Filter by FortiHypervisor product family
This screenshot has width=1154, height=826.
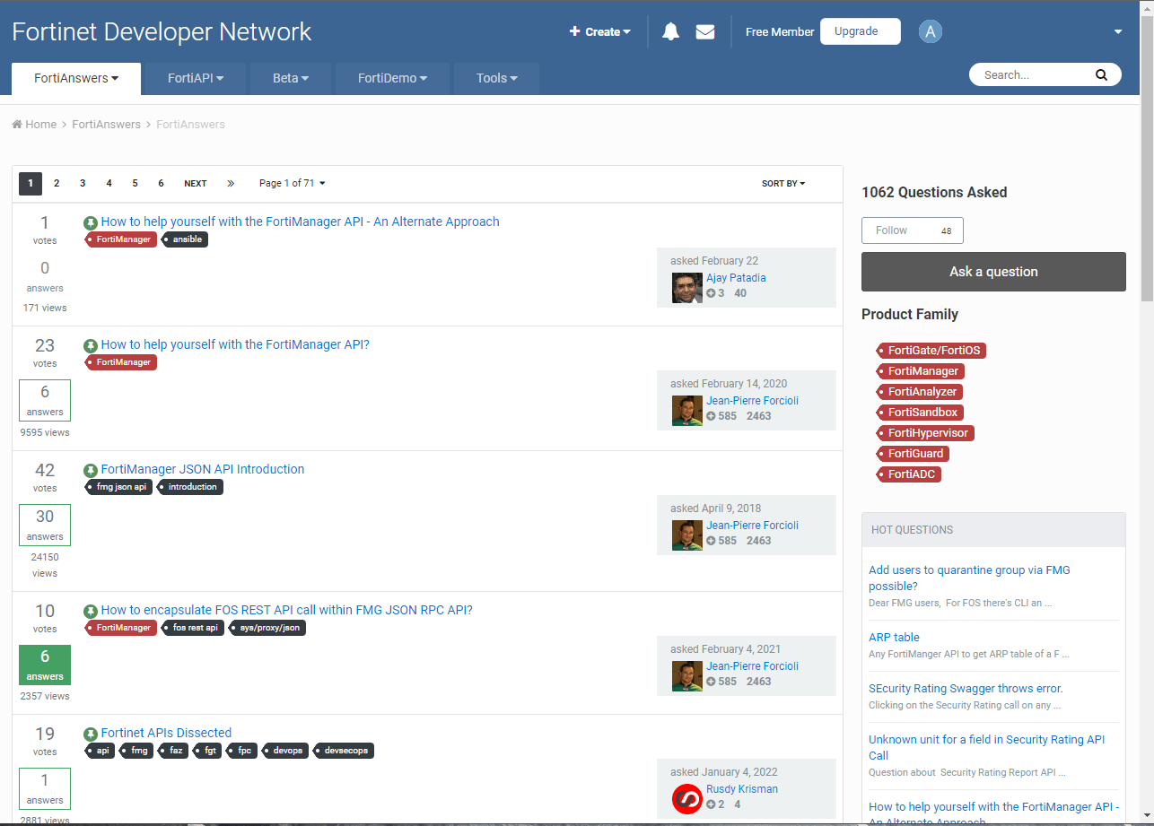click(x=925, y=433)
